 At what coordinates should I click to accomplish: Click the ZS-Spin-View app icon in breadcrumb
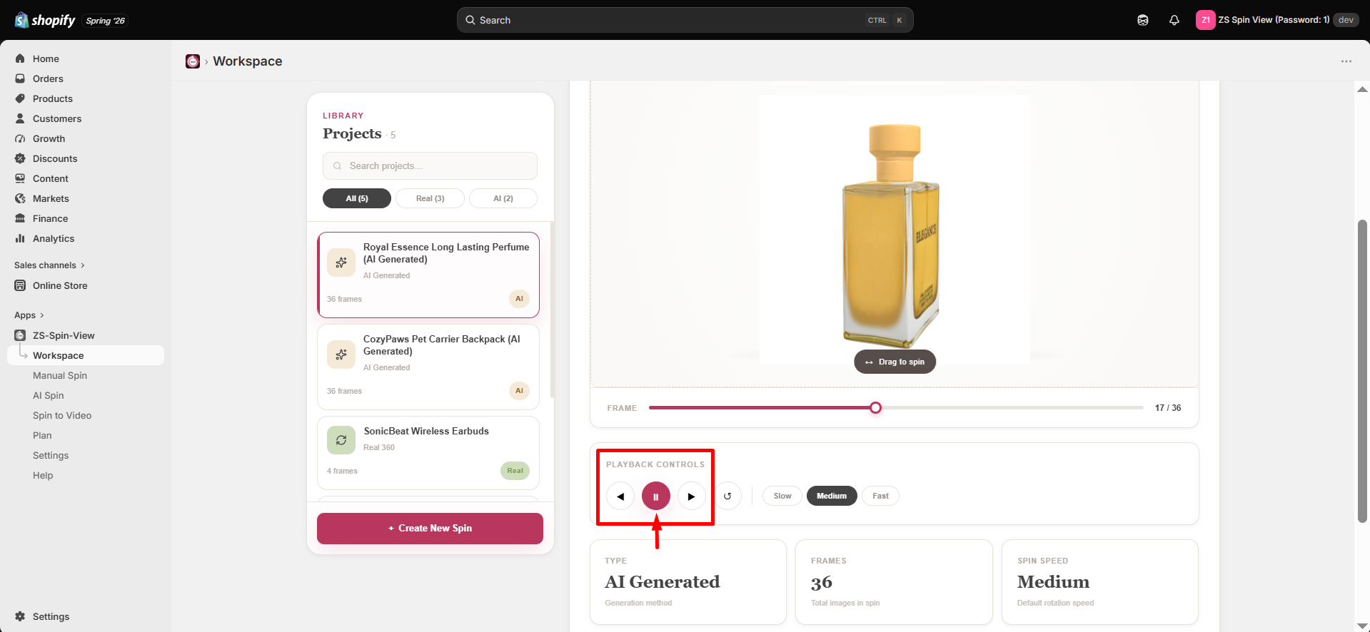coord(193,61)
